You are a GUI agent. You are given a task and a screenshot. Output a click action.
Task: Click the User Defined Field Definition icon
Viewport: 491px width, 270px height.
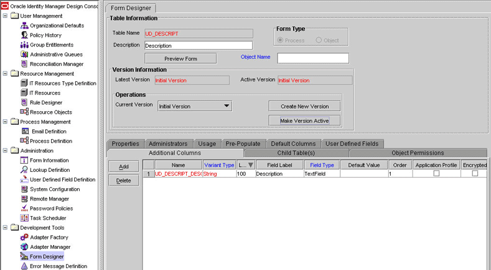(24, 179)
